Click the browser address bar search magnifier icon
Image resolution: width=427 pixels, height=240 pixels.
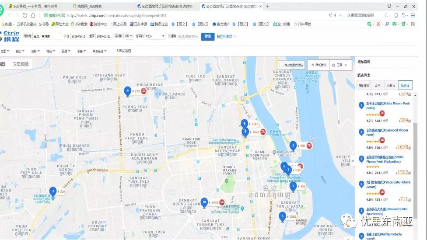(x=386, y=15)
